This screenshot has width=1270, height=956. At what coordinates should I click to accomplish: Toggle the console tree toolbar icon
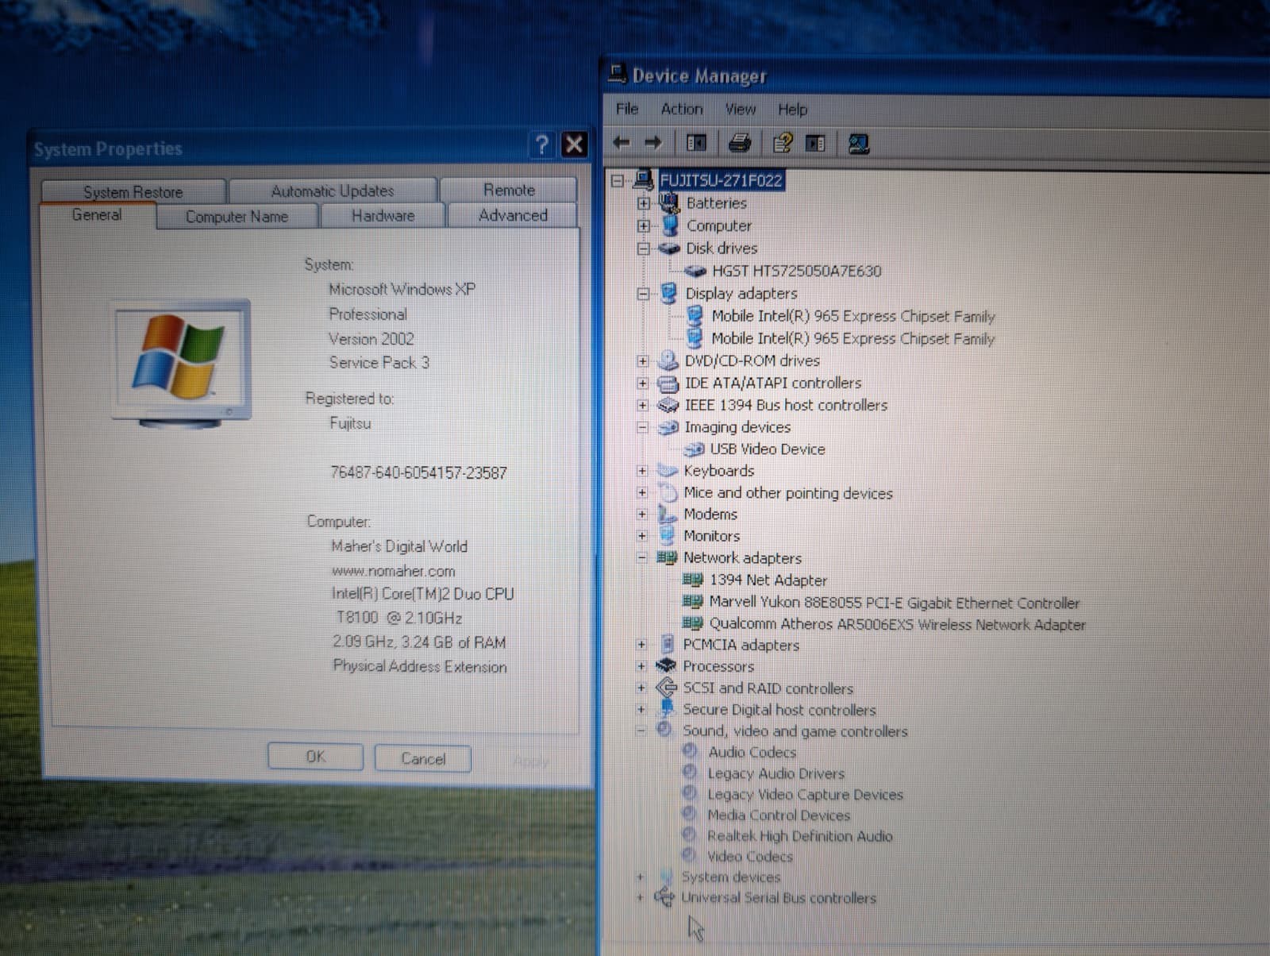[696, 143]
